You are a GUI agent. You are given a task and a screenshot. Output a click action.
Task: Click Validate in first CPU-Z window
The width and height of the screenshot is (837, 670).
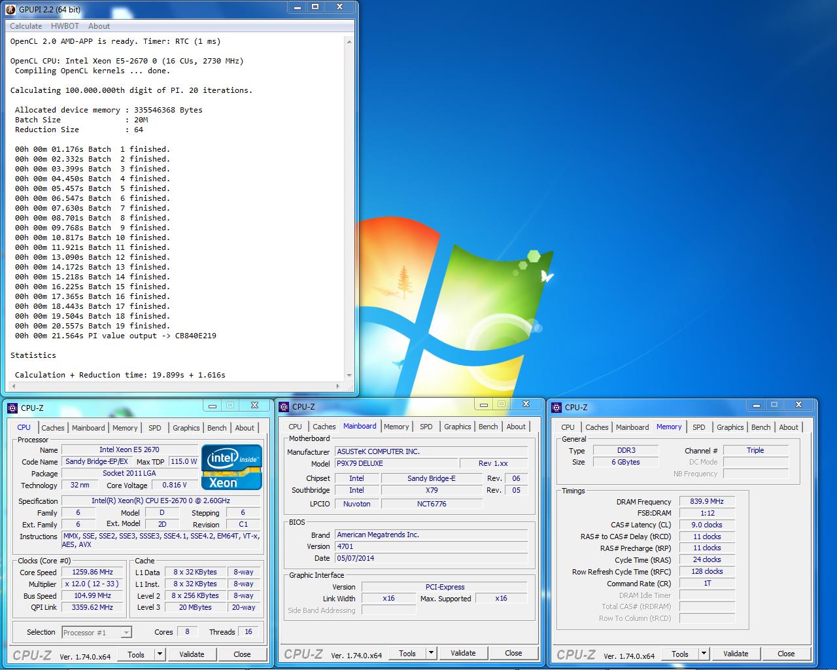point(192,654)
